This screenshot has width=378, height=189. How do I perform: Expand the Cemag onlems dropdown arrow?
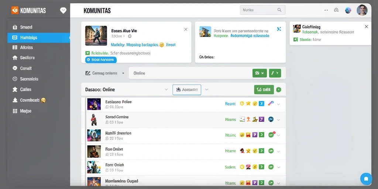pos(123,73)
